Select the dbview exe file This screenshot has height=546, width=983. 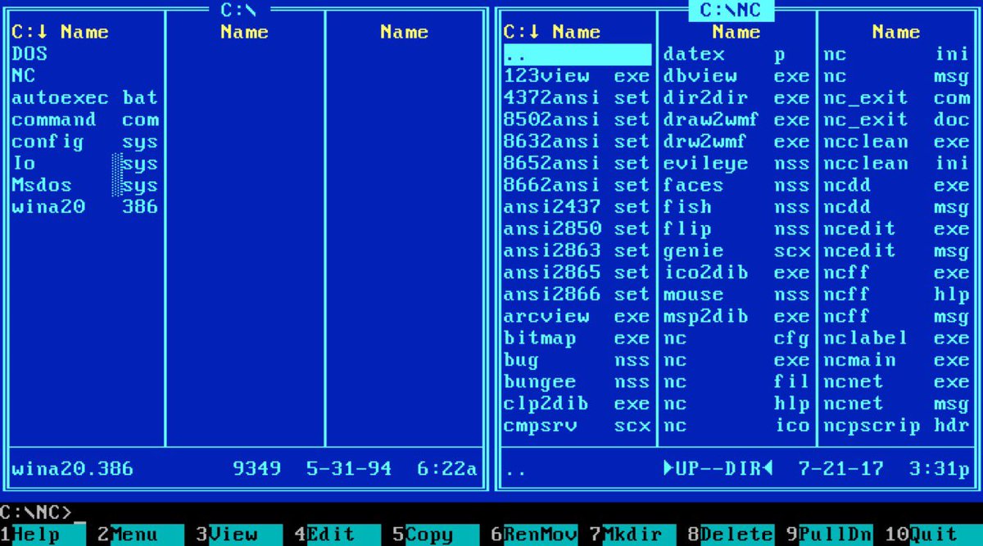736,76
